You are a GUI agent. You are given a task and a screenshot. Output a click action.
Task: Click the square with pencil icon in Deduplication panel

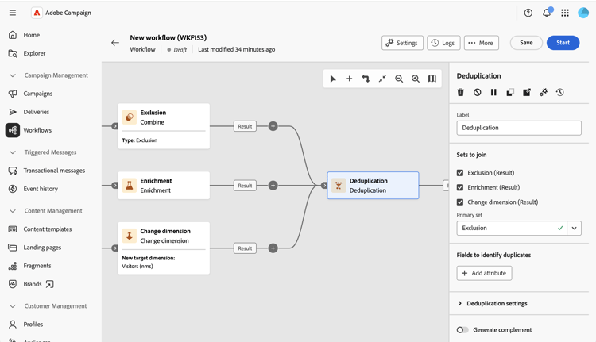tap(527, 92)
